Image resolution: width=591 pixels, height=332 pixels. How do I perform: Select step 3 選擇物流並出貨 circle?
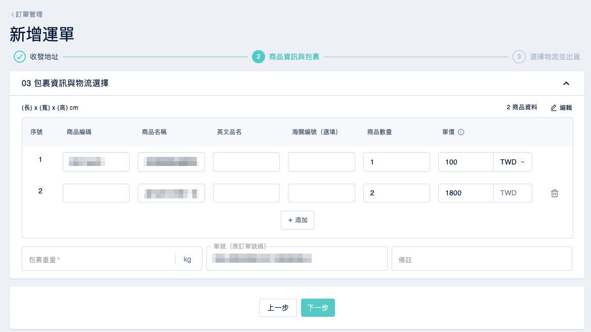pos(519,57)
